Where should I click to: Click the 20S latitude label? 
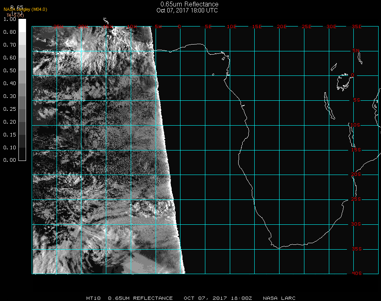pyautogui.click(x=356, y=175)
